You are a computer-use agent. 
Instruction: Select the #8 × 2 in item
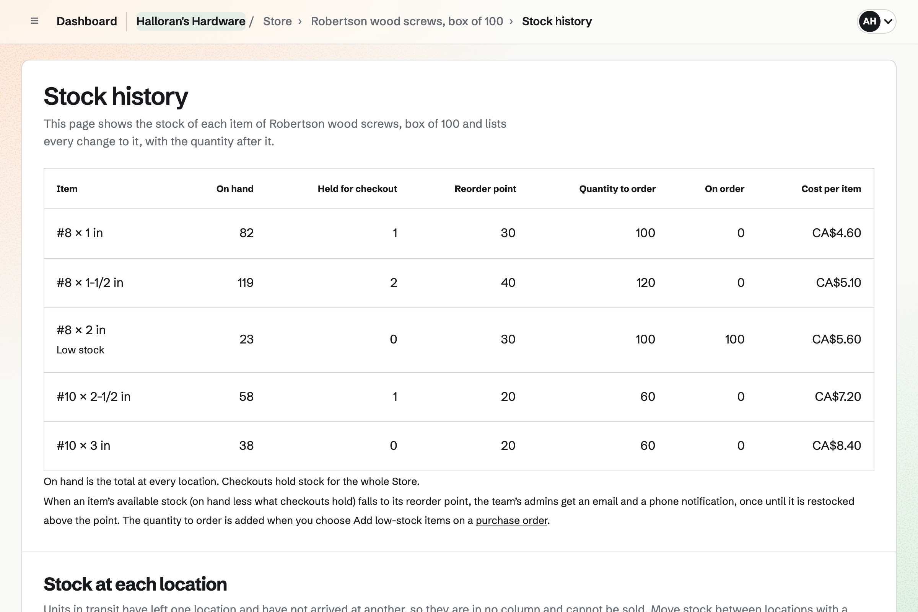pos(81,330)
